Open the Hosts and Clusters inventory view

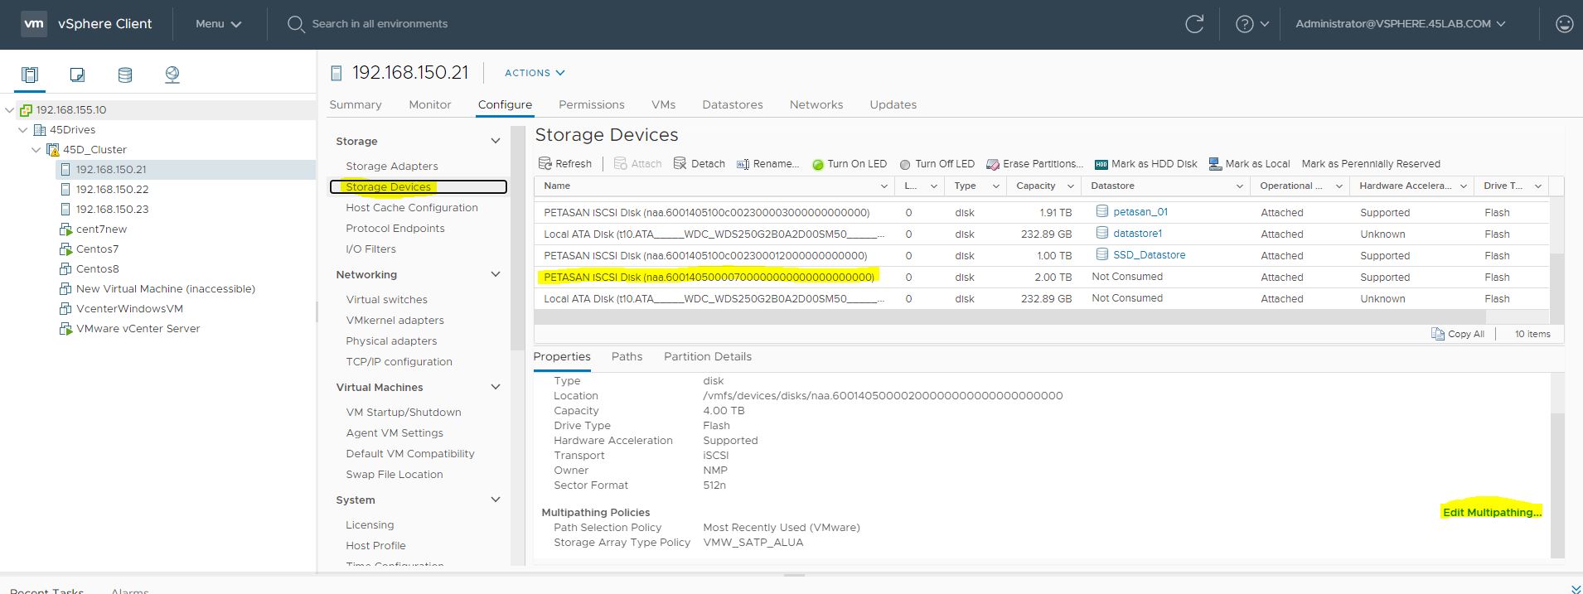[x=30, y=75]
